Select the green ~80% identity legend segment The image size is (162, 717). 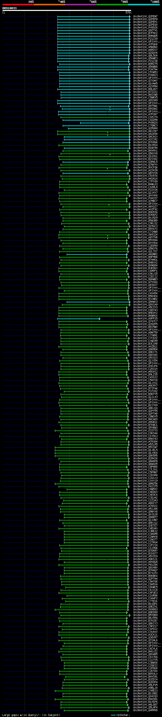tap(112, 5)
